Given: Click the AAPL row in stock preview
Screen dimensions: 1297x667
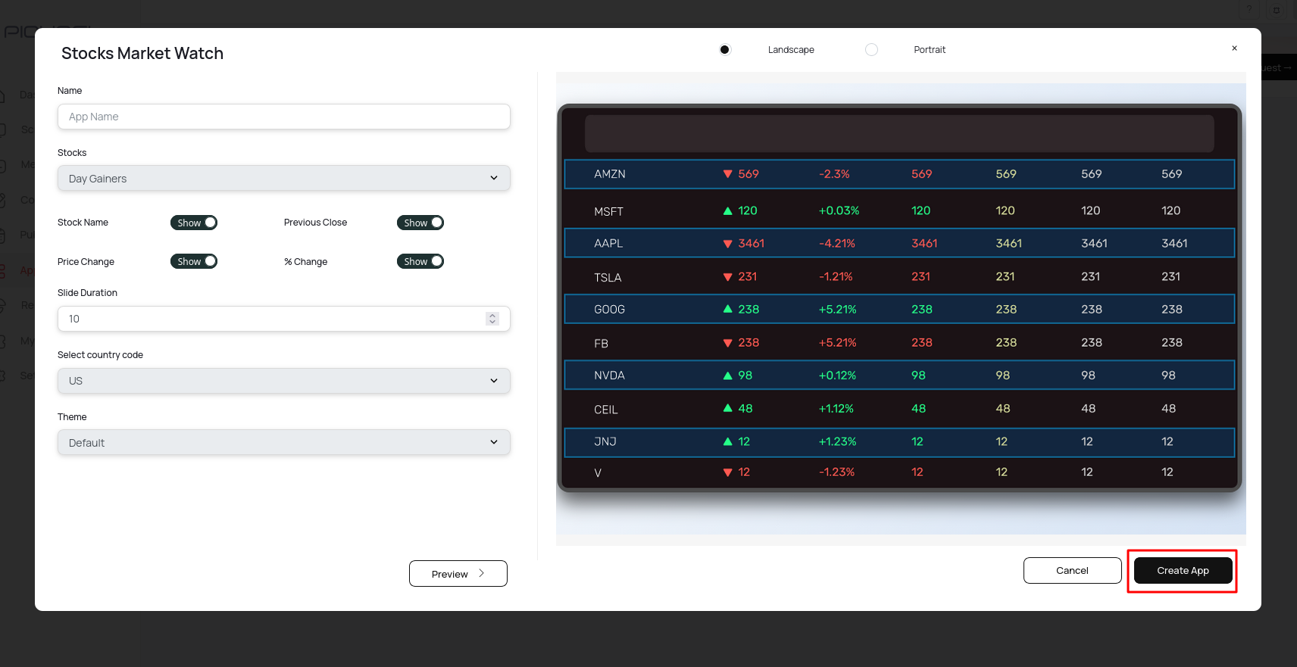Looking at the screenshot, I should pyautogui.click(x=899, y=243).
